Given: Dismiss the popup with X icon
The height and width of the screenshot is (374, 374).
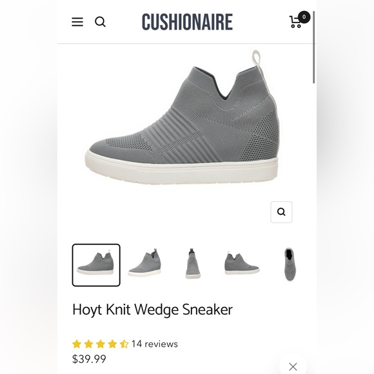Looking at the screenshot, I should pyautogui.click(x=293, y=366).
